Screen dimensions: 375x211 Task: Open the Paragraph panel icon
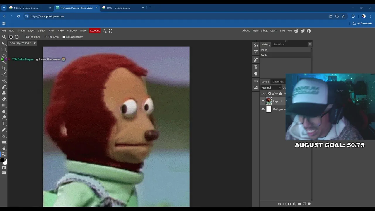[255, 73]
